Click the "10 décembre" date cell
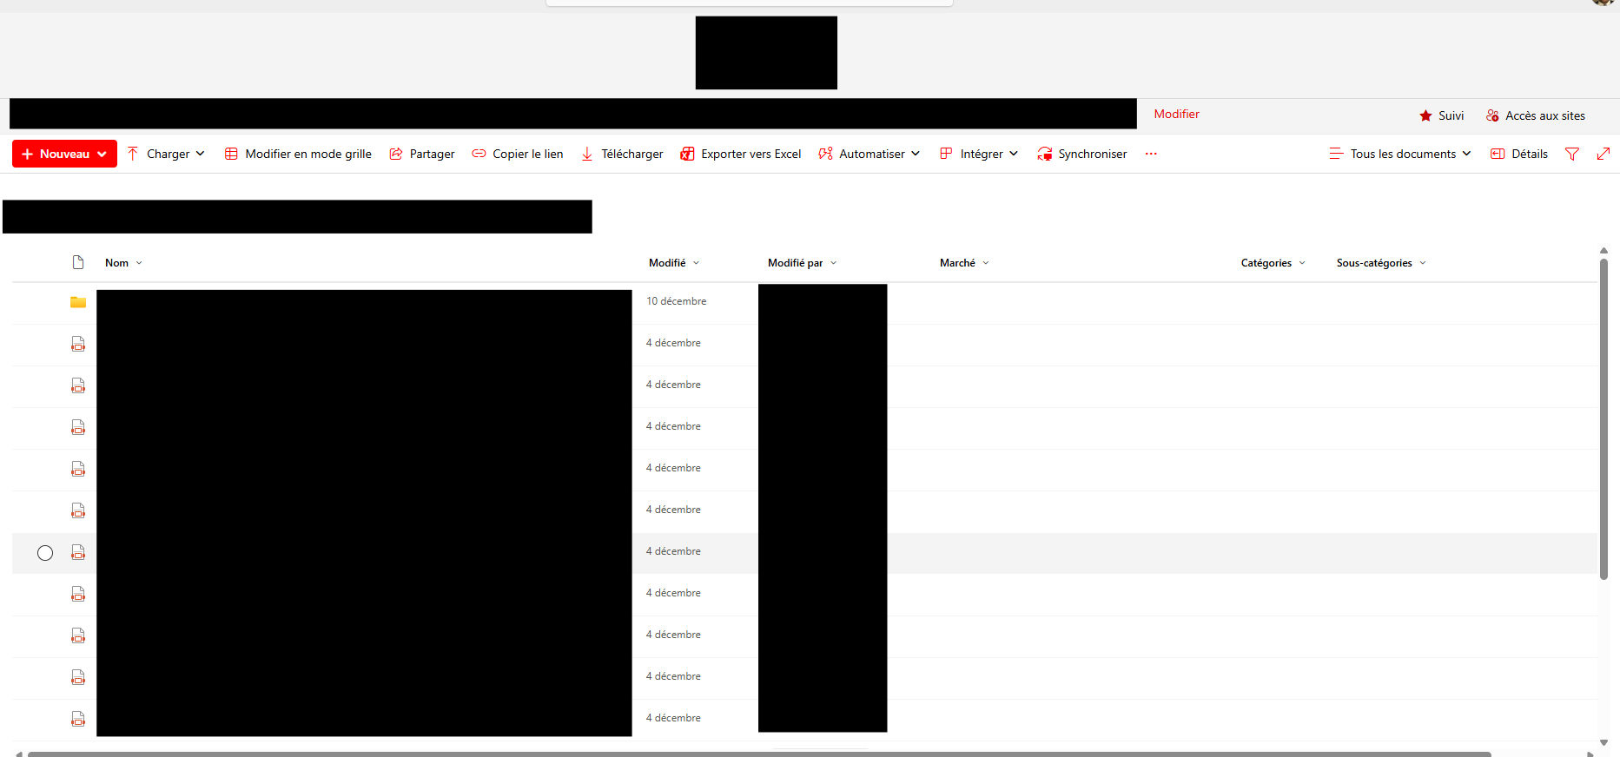This screenshot has width=1620, height=757. click(x=677, y=301)
